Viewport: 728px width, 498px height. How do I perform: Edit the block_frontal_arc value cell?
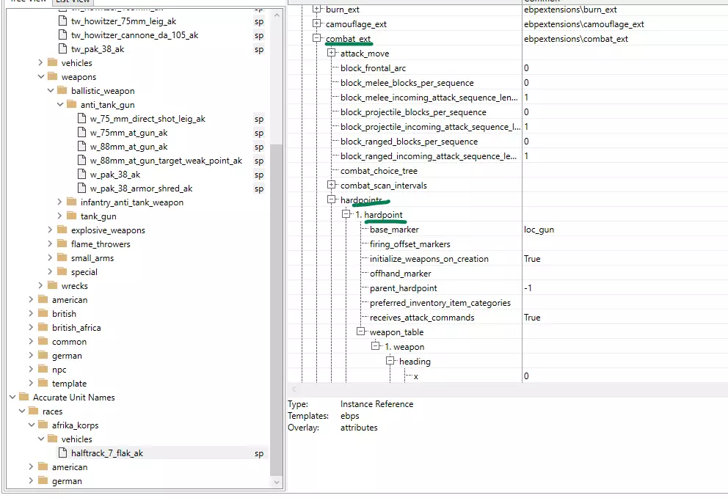coord(625,67)
